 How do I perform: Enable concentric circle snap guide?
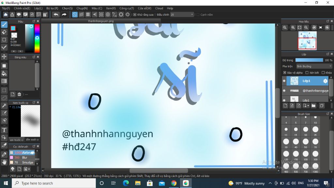point(108,14)
